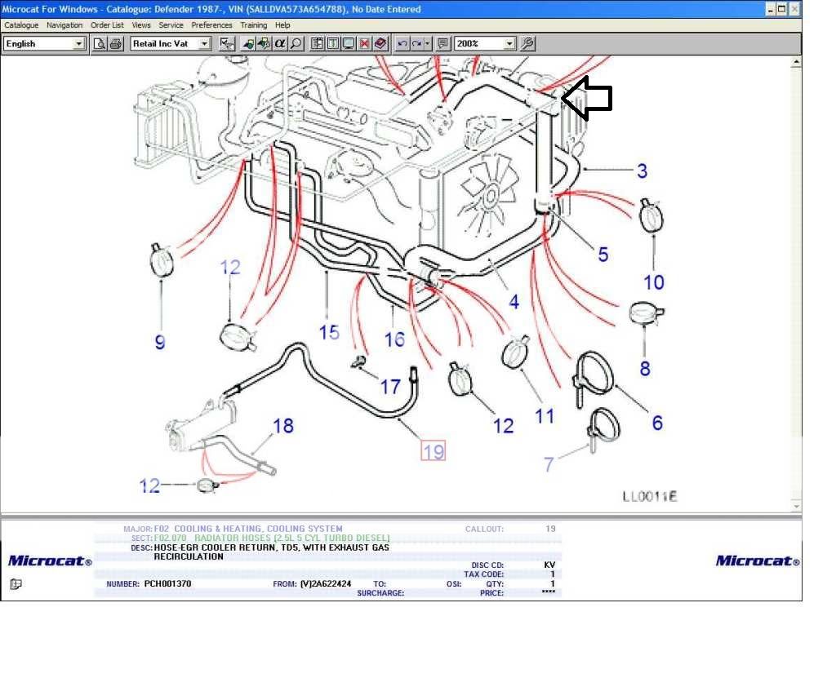Click the monitor display icon
This screenshot has height=696, width=836.
click(348, 44)
